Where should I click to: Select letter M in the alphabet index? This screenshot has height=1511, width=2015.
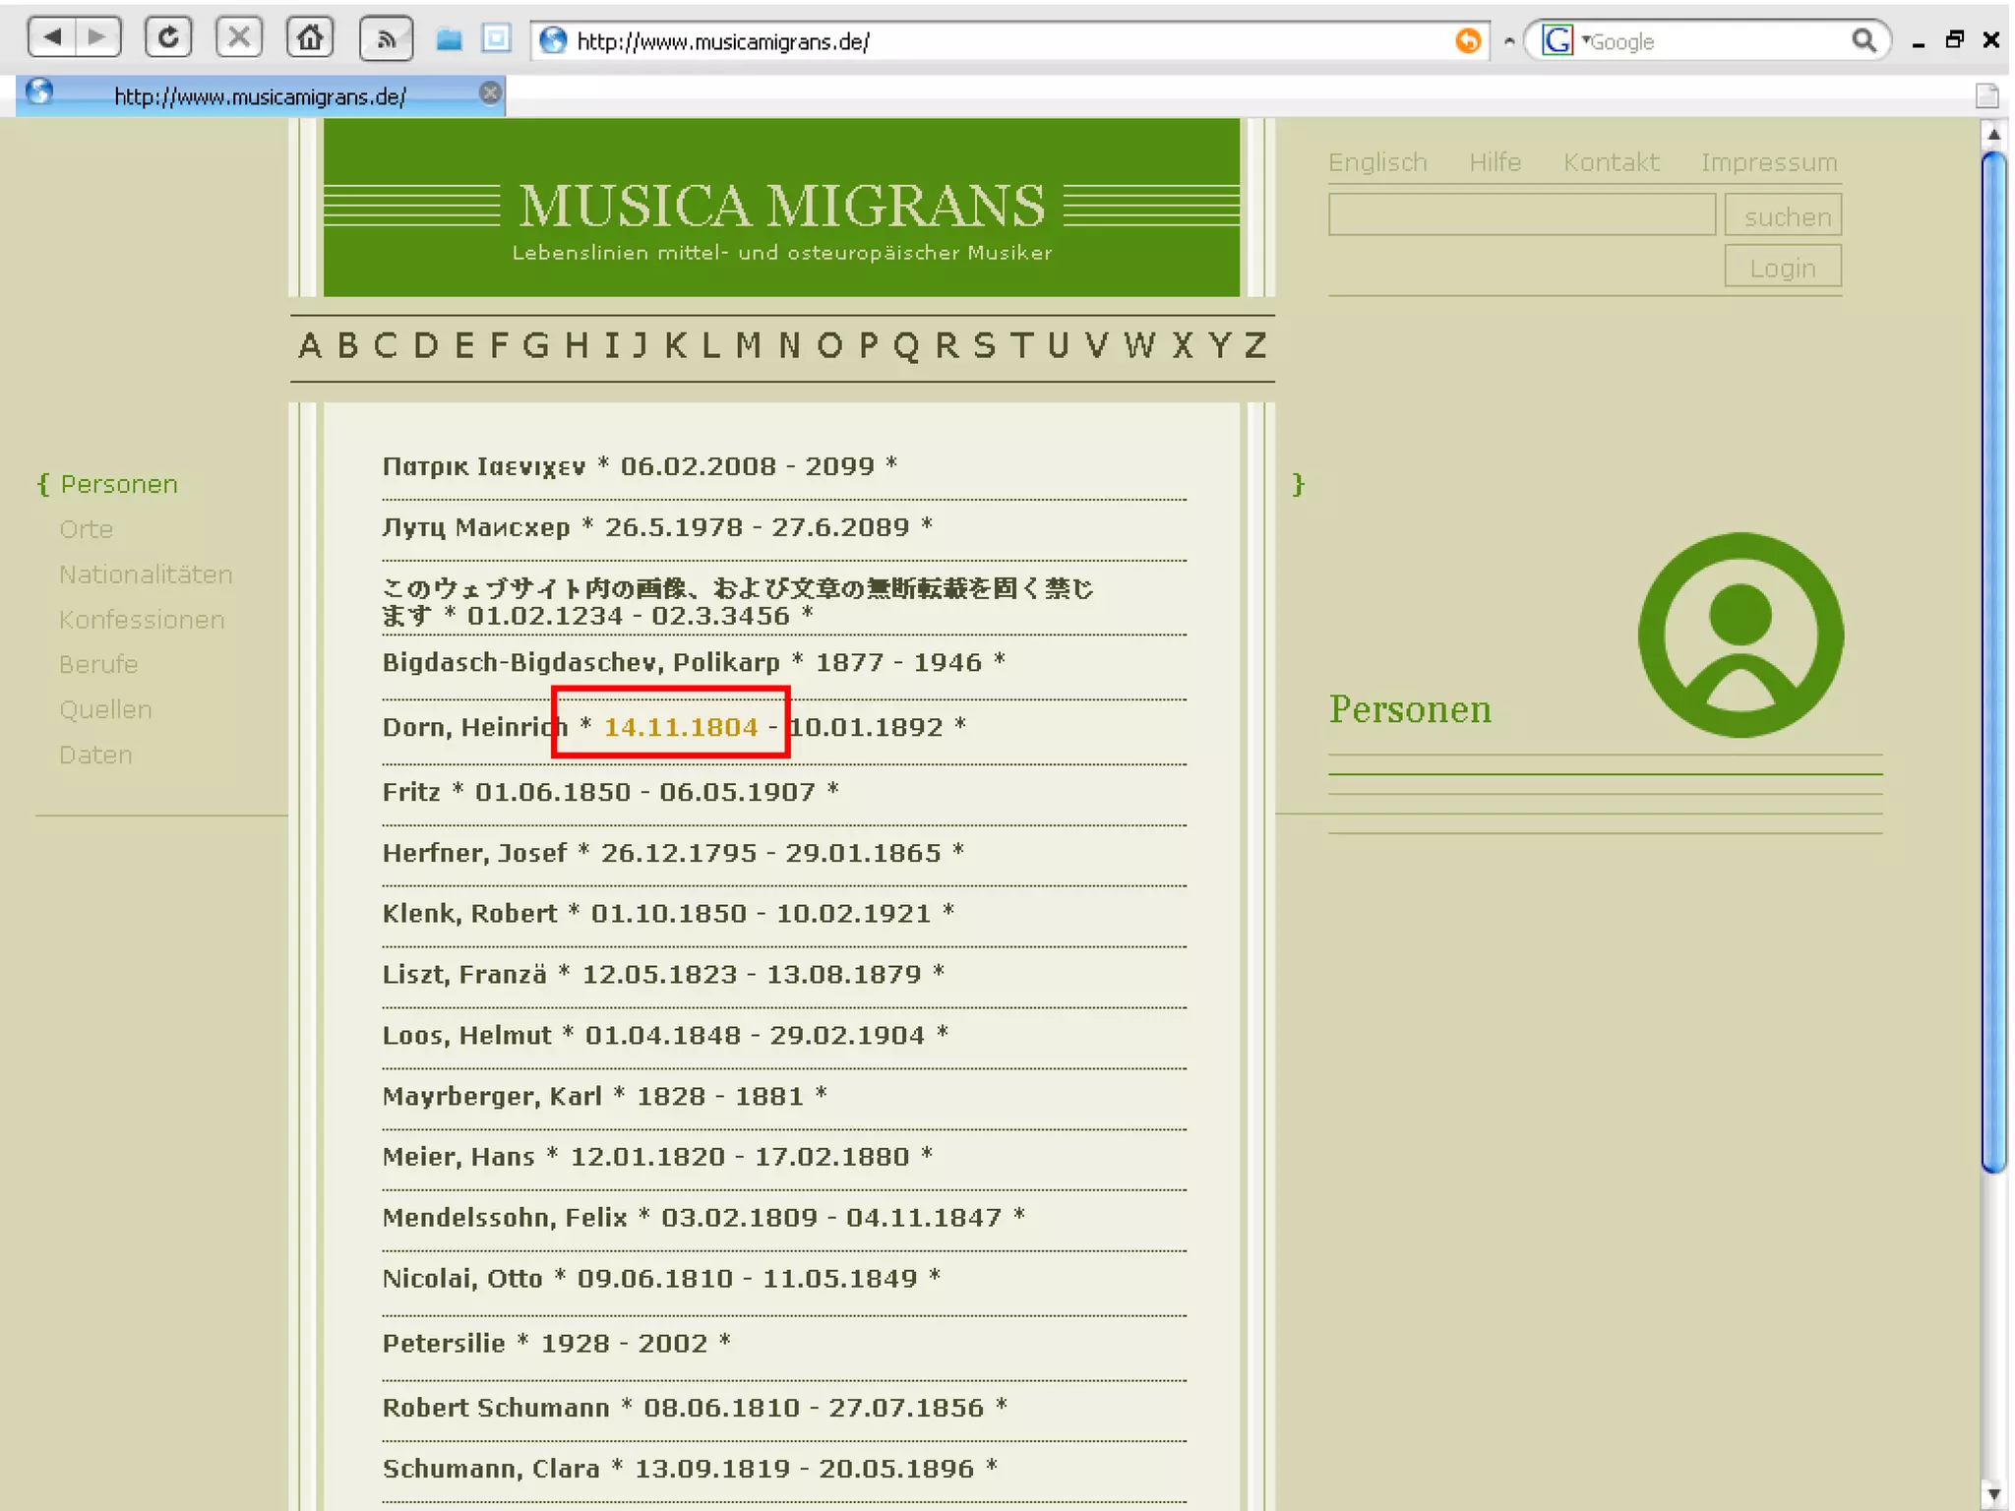[748, 345]
